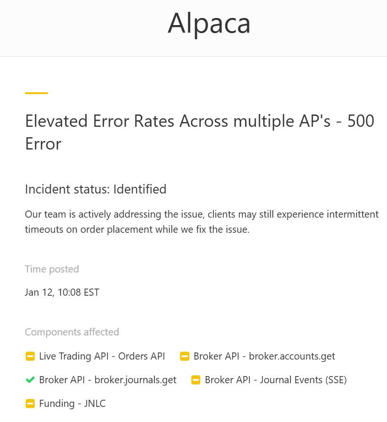Select the Live Trading API - Orders API component
Viewport: 387px width, 422px height.
click(x=102, y=356)
